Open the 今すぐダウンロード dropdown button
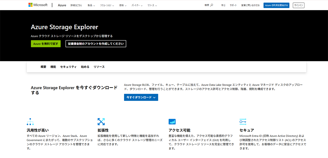This screenshot has width=328, height=158. tap(141, 97)
